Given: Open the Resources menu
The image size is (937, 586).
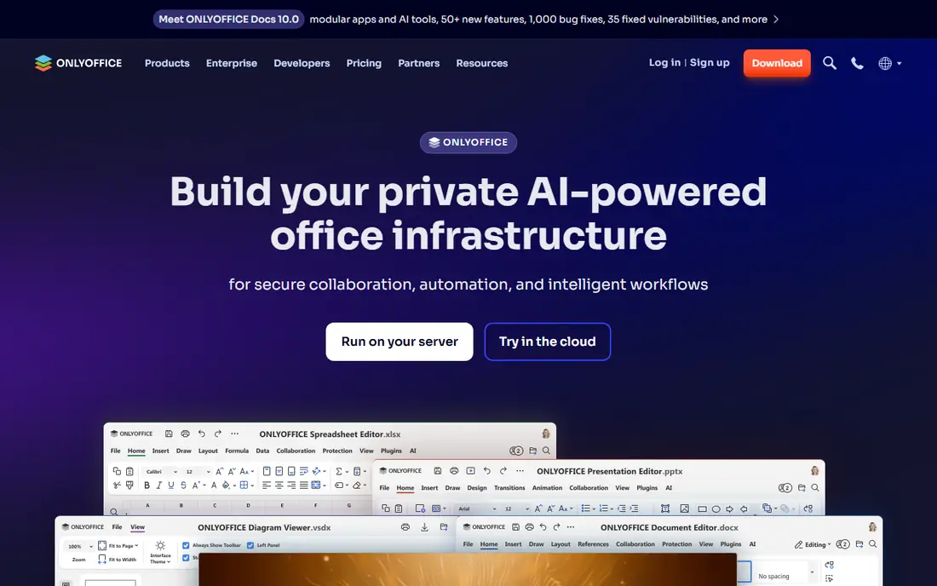Looking at the screenshot, I should click(x=481, y=63).
